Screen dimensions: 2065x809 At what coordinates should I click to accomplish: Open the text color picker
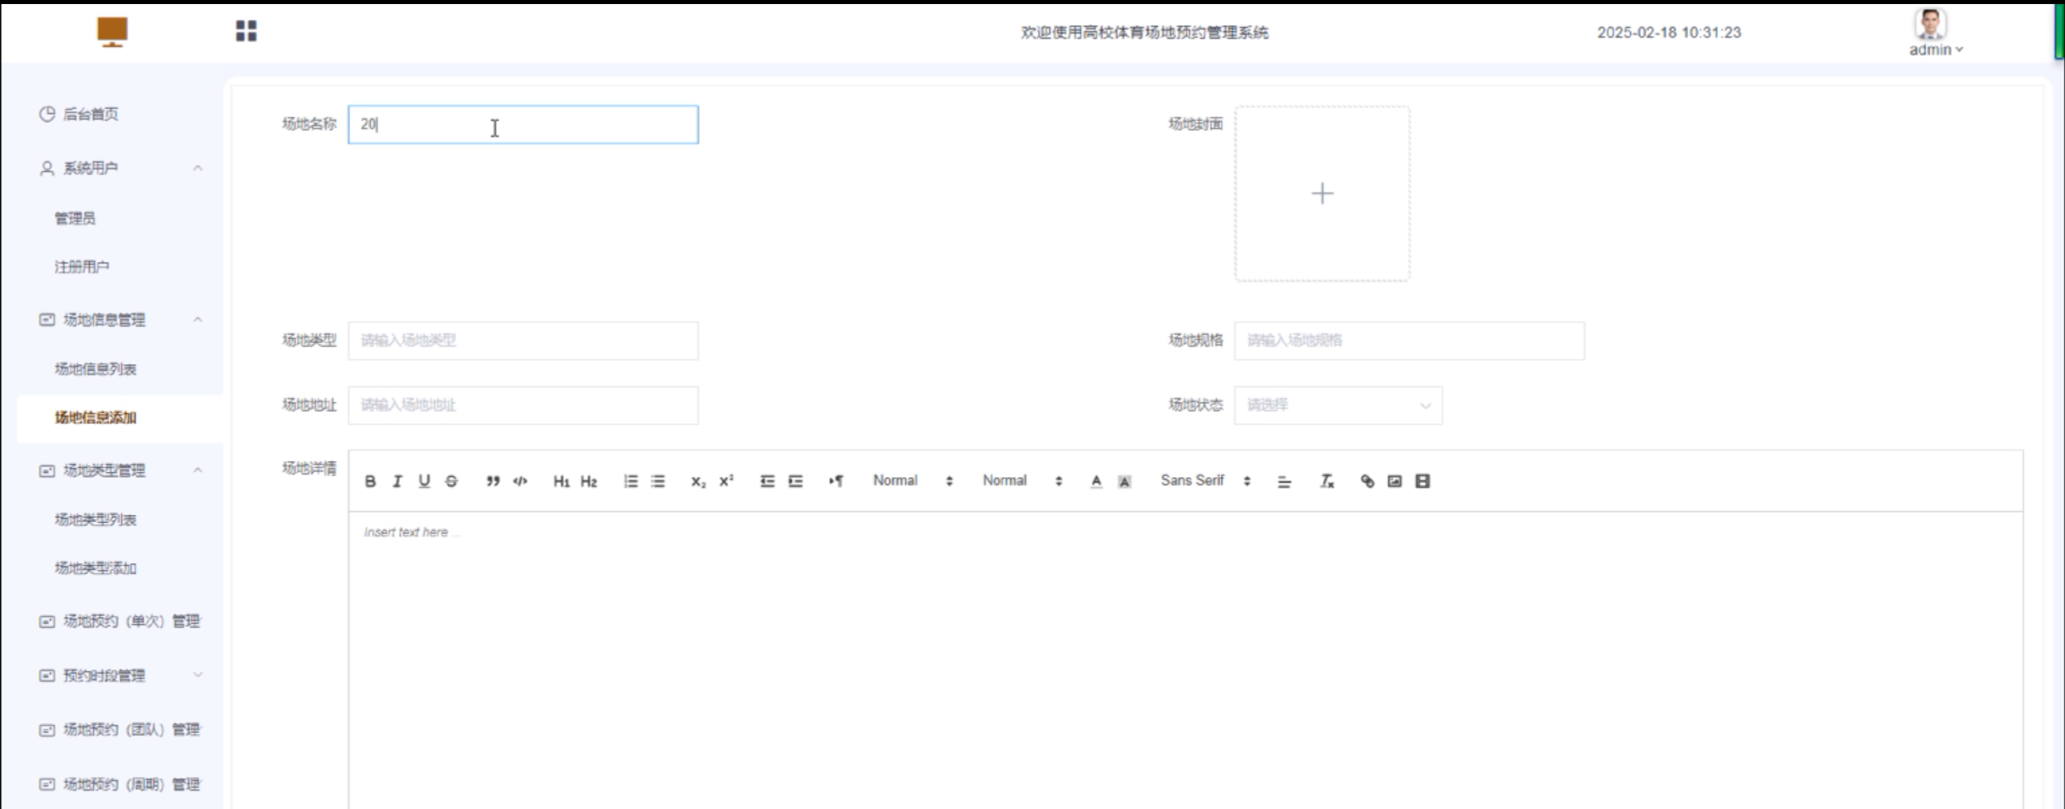(x=1096, y=481)
